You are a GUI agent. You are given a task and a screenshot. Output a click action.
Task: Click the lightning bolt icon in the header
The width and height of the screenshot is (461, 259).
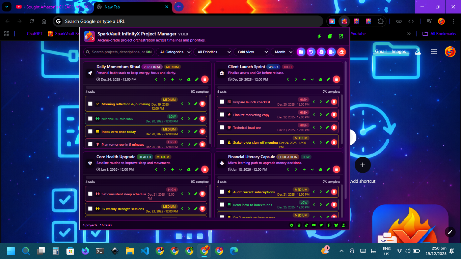point(319,36)
